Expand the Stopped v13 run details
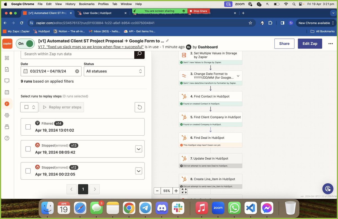 tap(139, 149)
